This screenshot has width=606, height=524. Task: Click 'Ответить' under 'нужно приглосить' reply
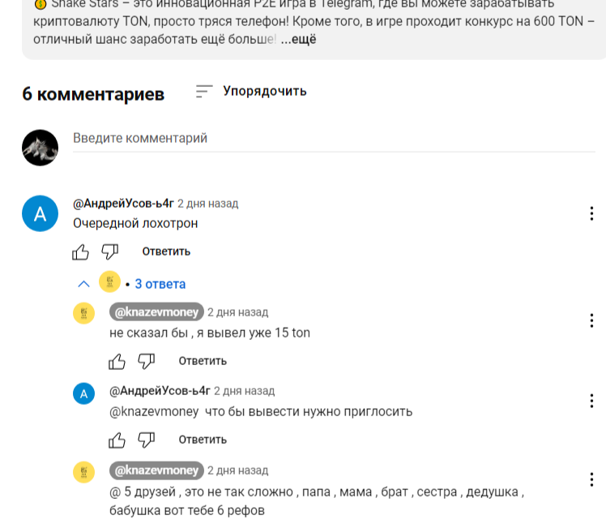(x=203, y=440)
